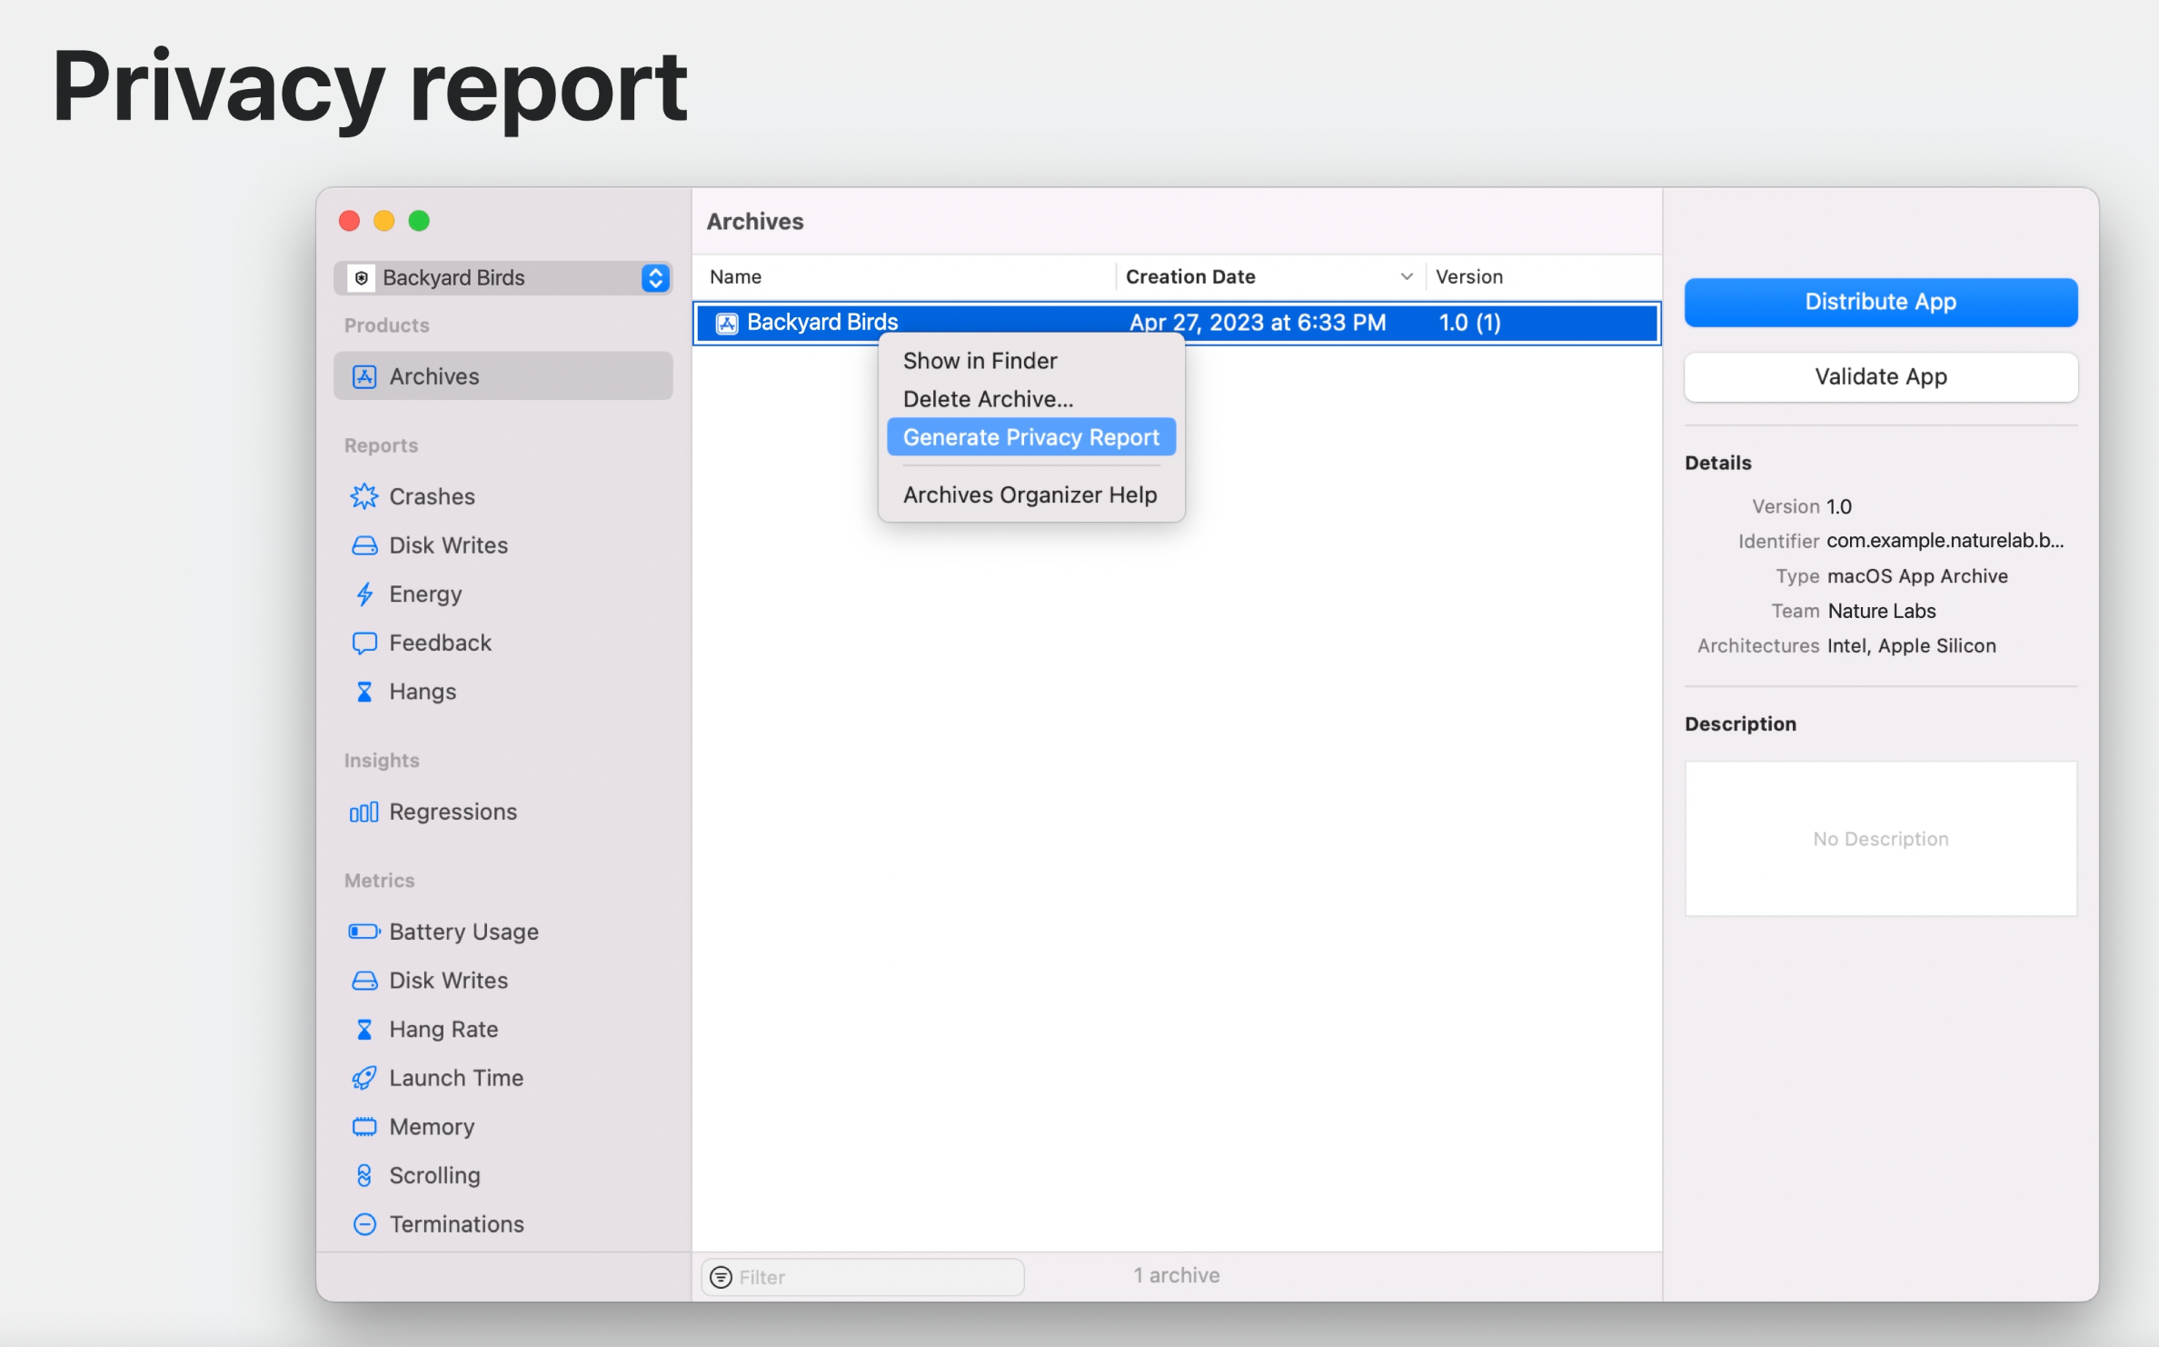Viewport: 2159px width, 1347px height.
Task: Click the Crashes report star icon
Action: click(x=363, y=496)
